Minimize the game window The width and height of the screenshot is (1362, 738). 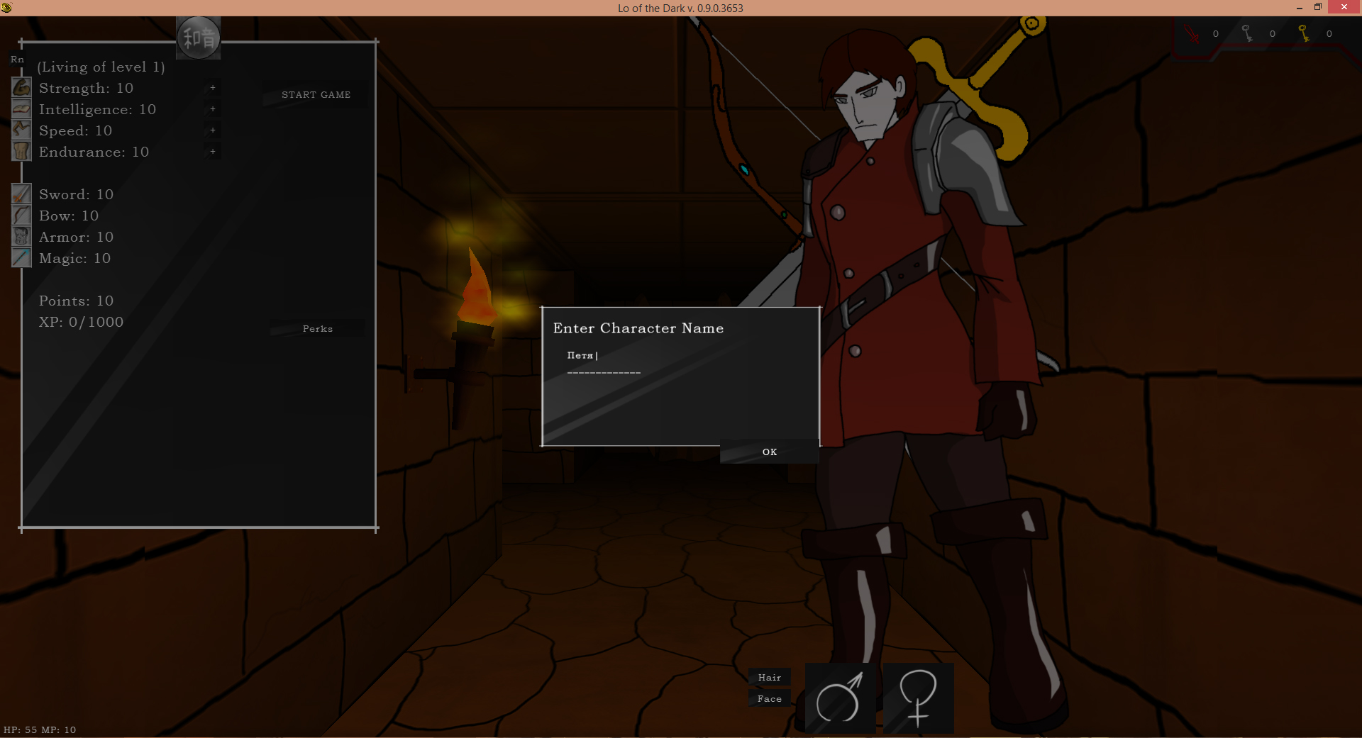click(1300, 8)
